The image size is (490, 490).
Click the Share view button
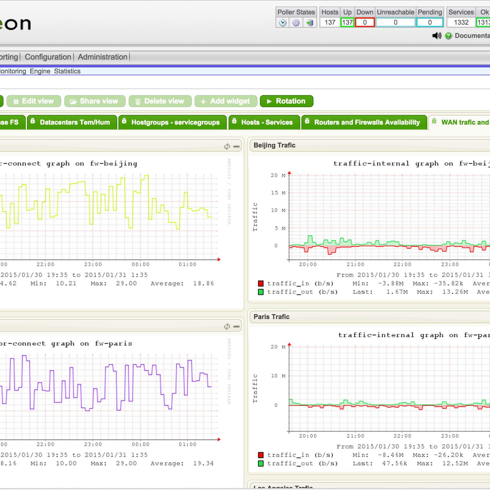pos(95,101)
